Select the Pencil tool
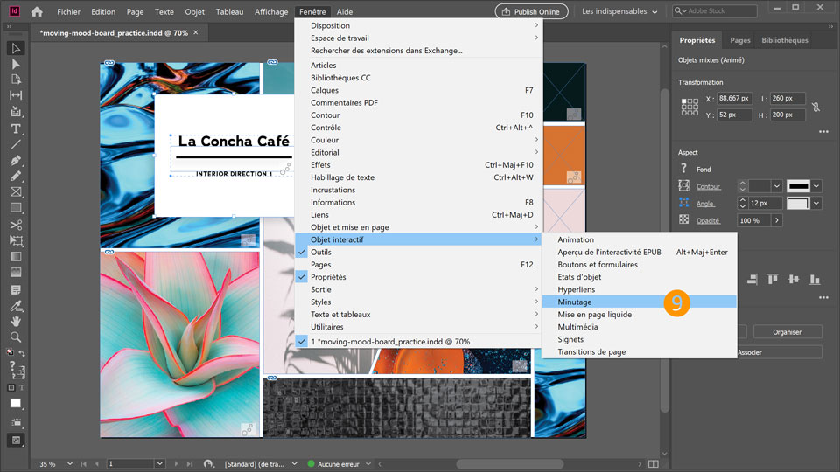This screenshot has width=840, height=472. pos(16,176)
